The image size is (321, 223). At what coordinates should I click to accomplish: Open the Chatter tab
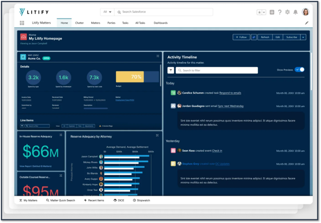pos(79,23)
